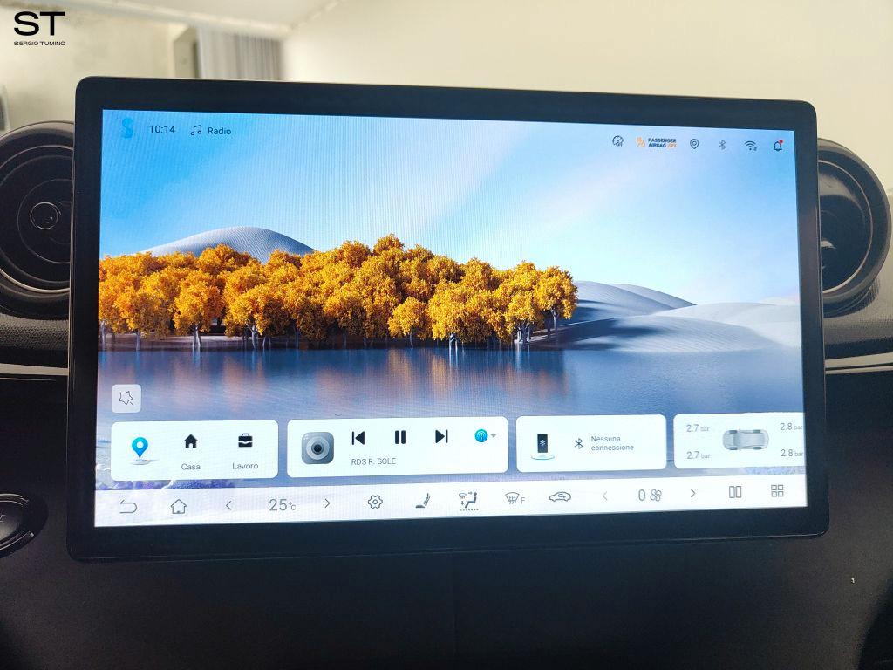Expand the audio source dropdown
Screen dimensions: 893x670
click(485, 436)
